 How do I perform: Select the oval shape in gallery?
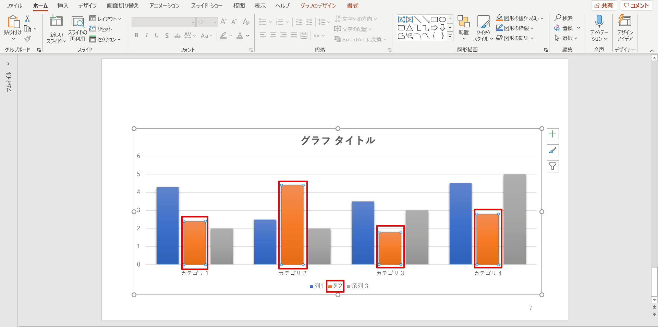(x=442, y=19)
